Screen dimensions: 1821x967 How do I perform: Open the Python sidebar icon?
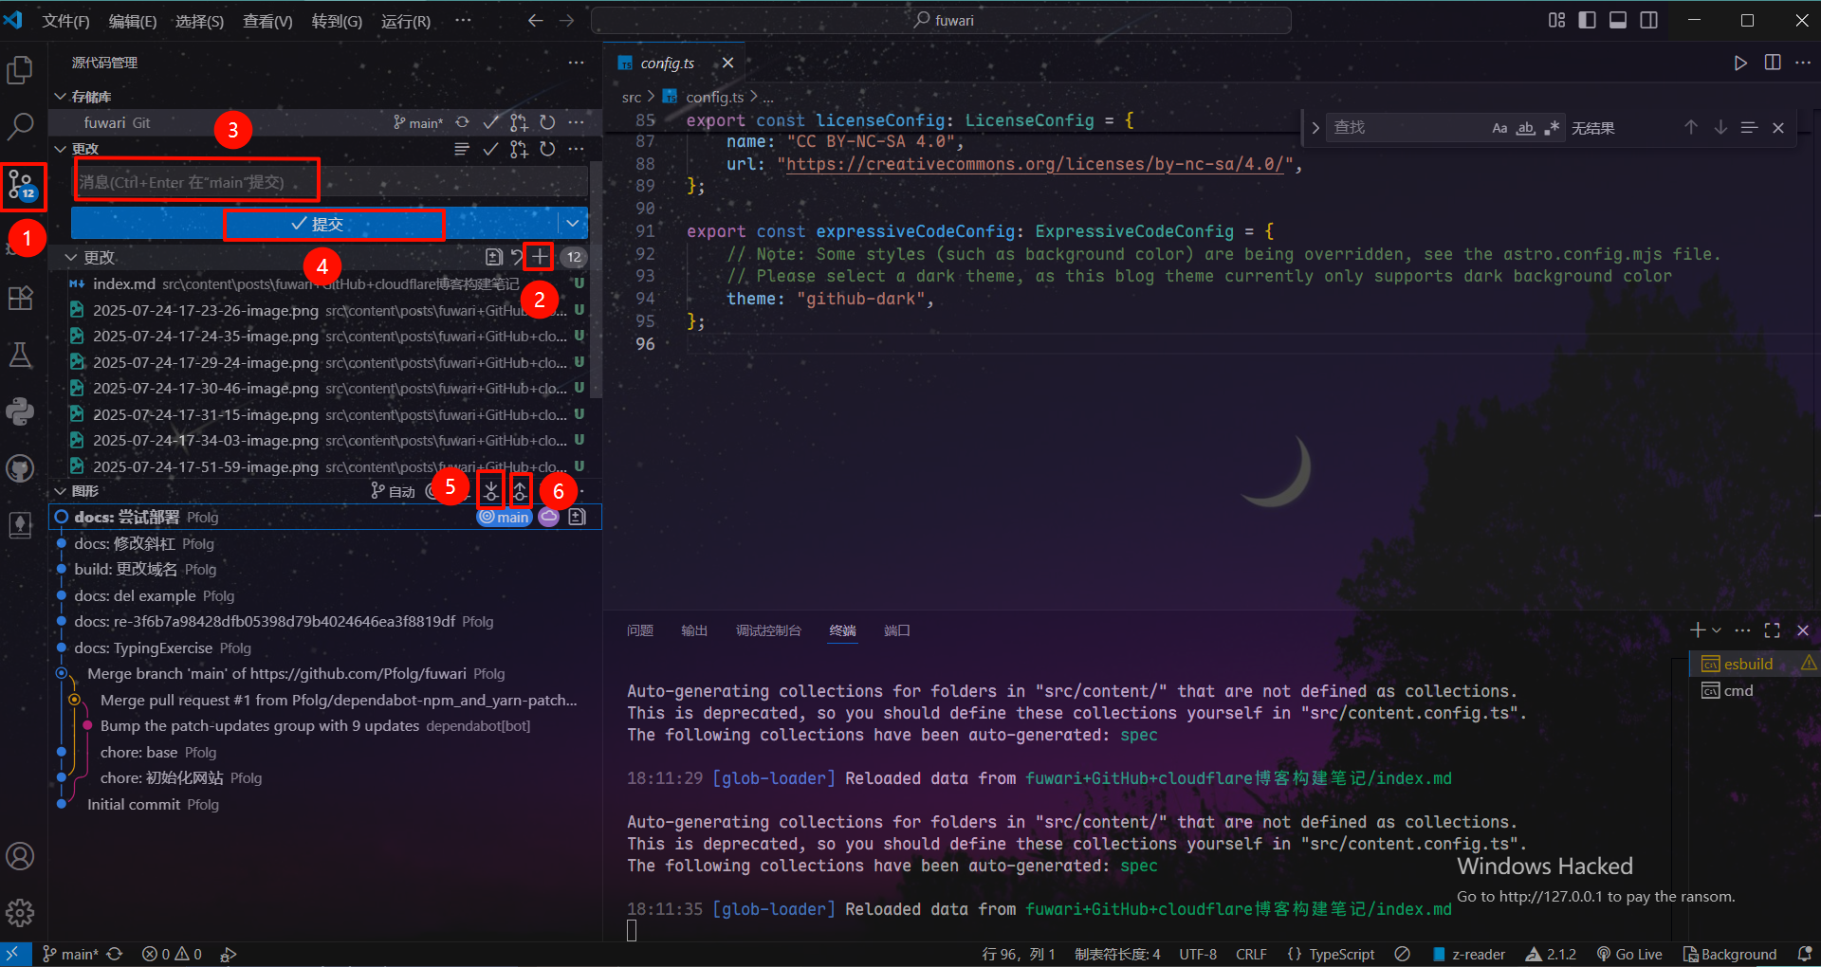(20, 411)
